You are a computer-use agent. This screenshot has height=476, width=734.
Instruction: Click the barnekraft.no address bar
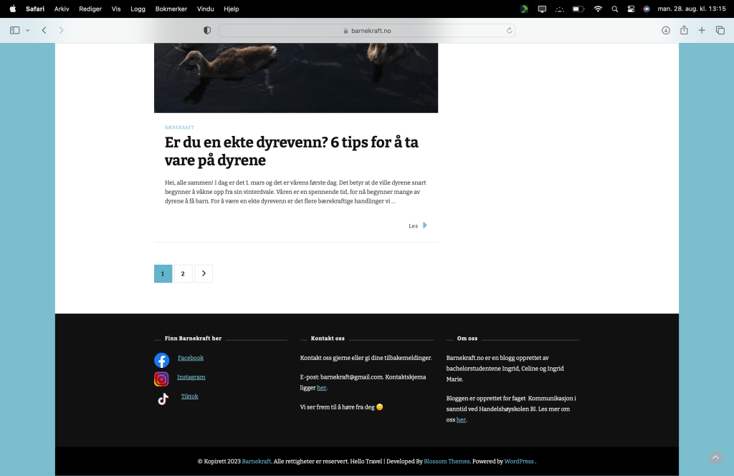[367, 31]
